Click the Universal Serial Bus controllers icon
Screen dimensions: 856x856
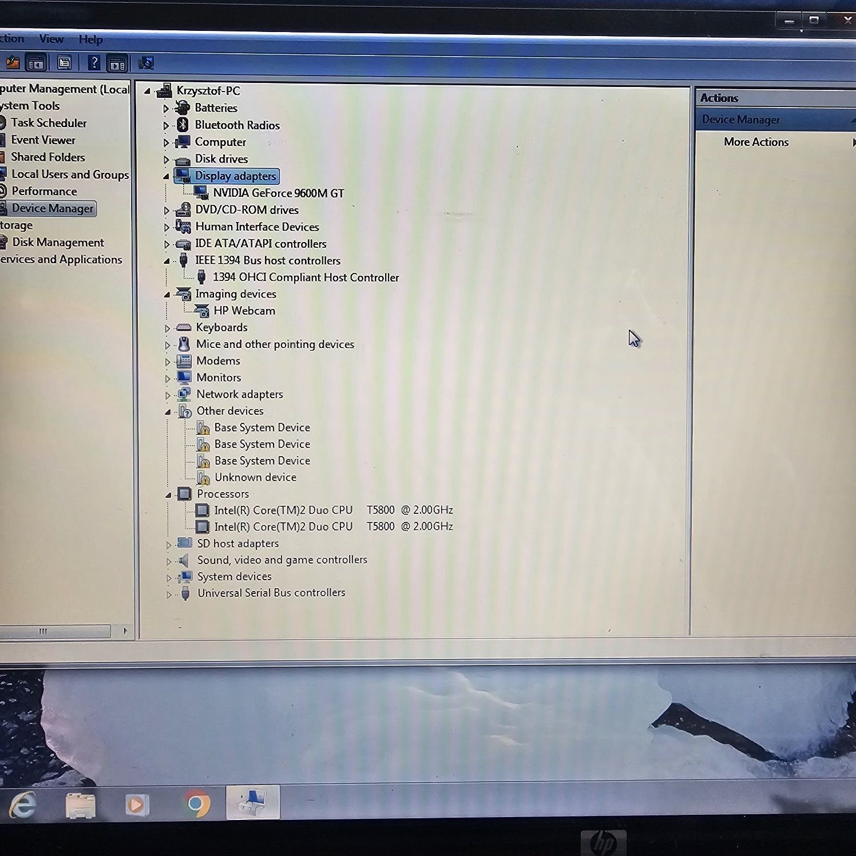(185, 593)
